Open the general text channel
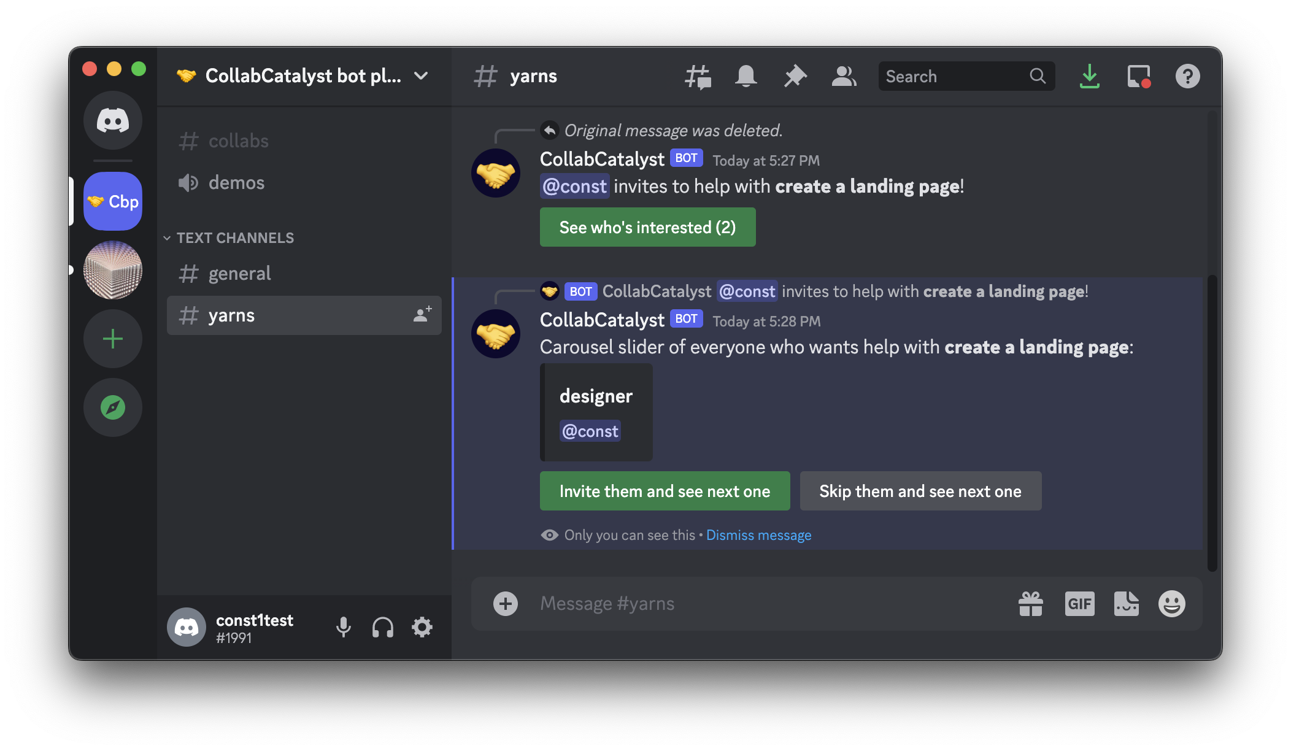The image size is (1291, 751). point(304,274)
